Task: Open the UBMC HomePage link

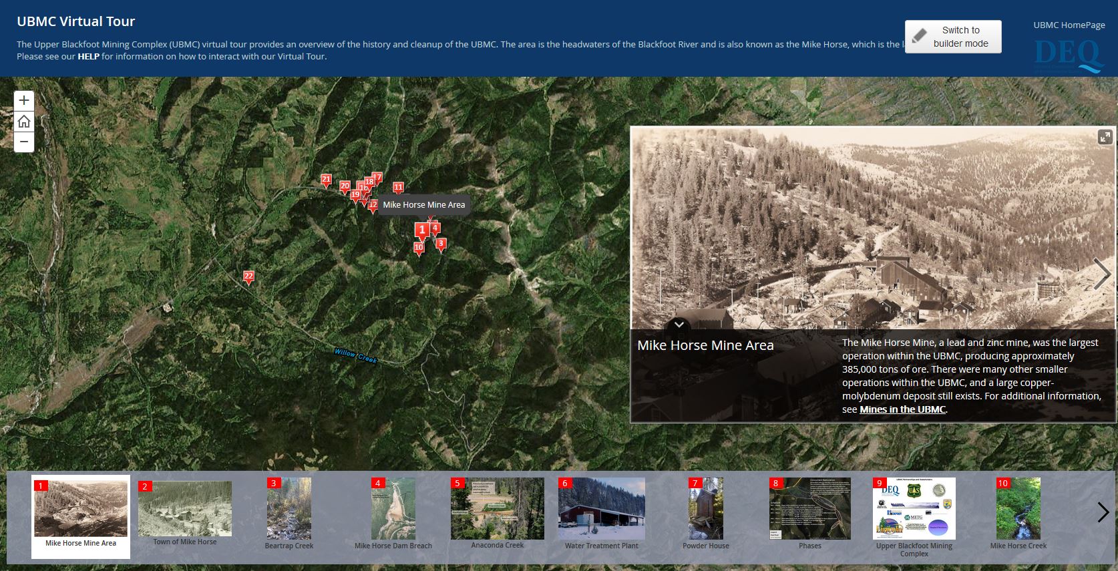Action: point(1069,25)
